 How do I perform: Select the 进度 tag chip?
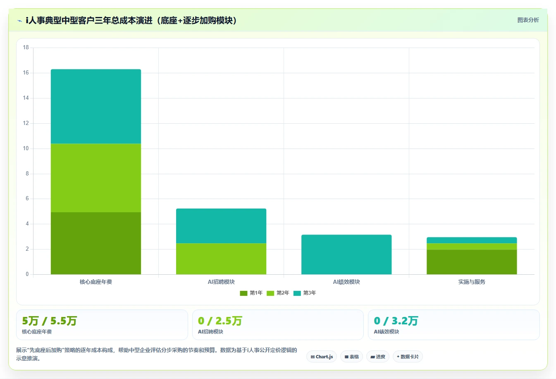[378, 357]
